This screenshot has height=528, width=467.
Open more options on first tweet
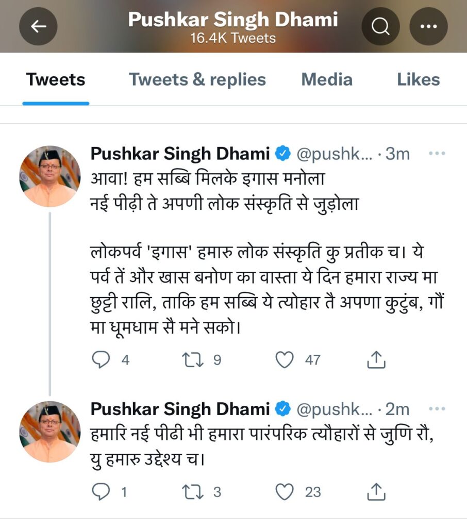[437, 153]
